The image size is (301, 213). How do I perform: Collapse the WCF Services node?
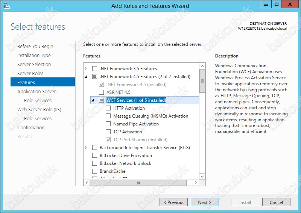pyautogui.click(x=93, y=100)
